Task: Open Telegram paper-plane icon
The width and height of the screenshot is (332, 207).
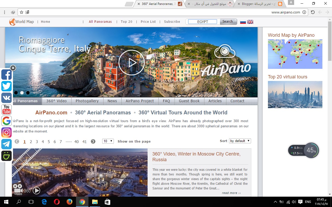Action: click(6, 144)
